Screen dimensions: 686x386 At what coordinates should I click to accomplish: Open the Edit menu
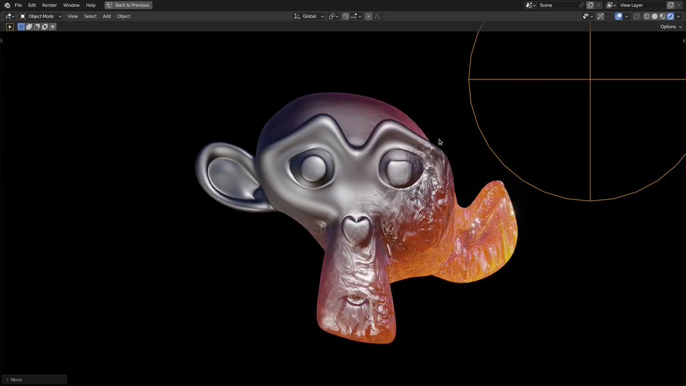pyautogui.click(x=32, y=5)
